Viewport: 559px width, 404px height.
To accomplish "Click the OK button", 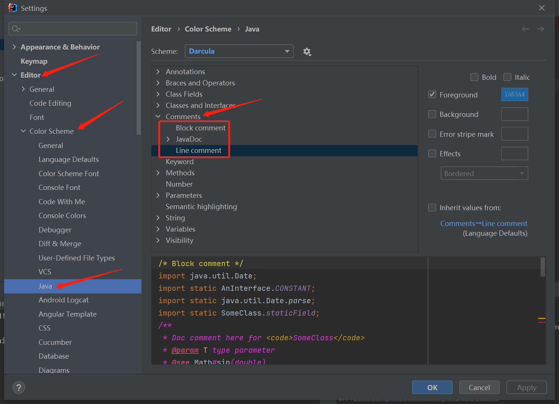I will (432, 388).
